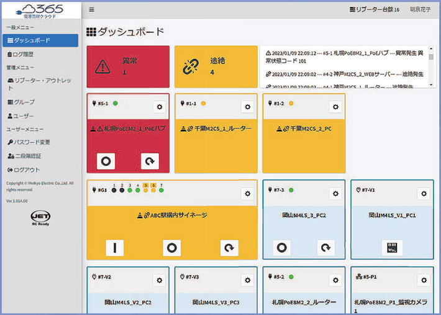Open gear settings dropdown for 札幌PoE8M2_P1 camera card
441x315 pixels.
[x=423, y=280]
